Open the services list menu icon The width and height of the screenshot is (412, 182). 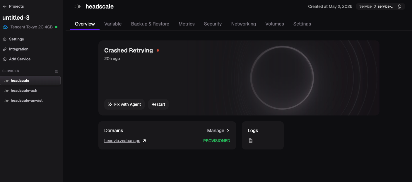(x=56, y=72)
